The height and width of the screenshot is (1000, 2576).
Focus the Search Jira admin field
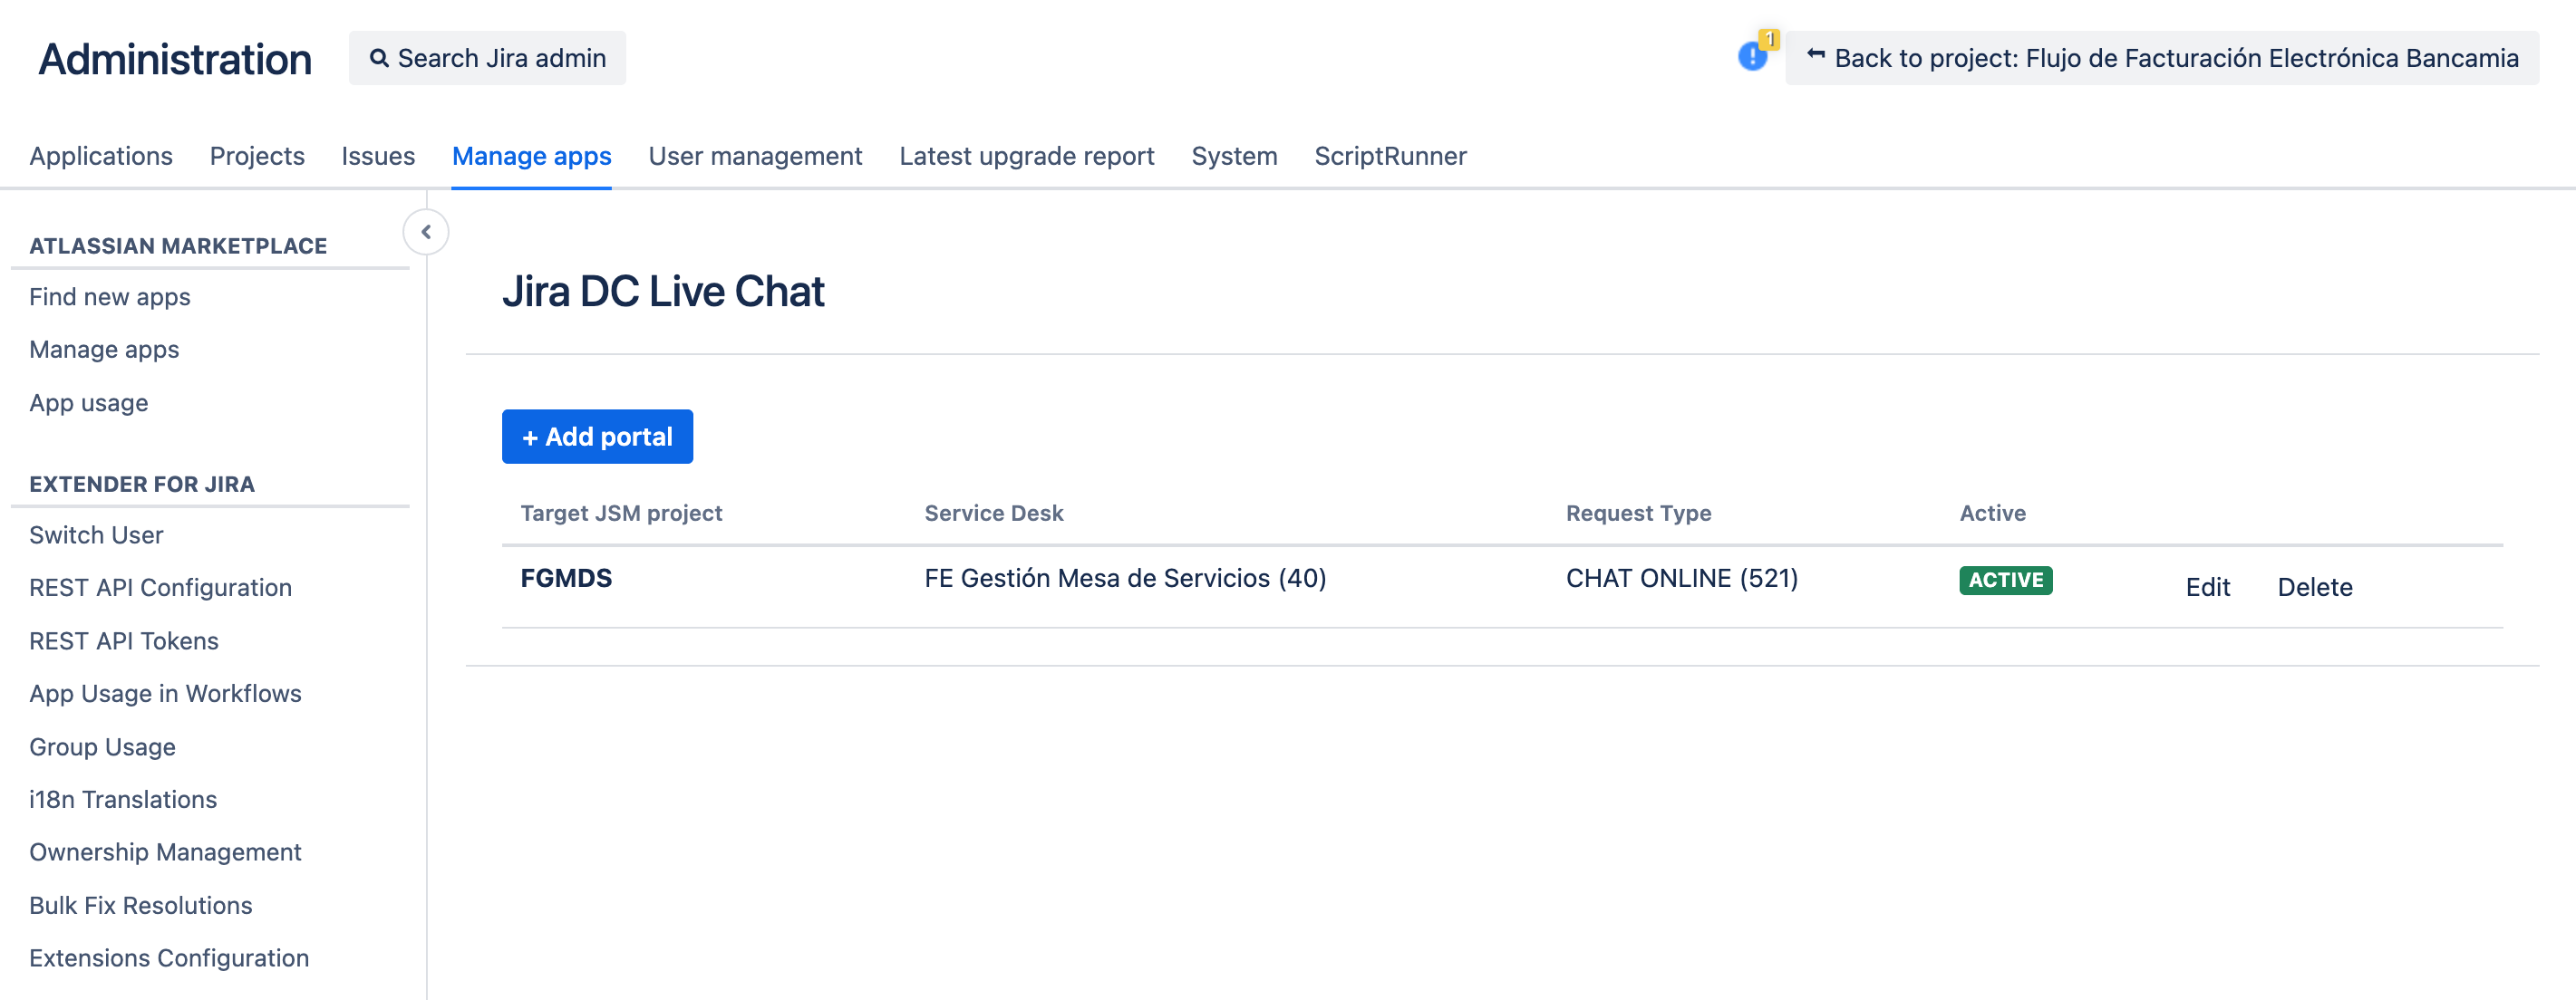tap(487, 58)
